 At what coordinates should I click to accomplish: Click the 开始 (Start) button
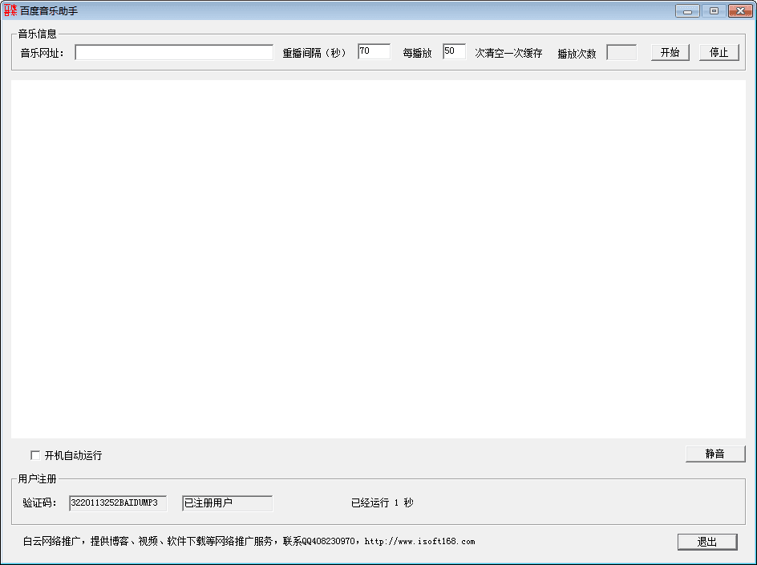(x=670, y=51)
